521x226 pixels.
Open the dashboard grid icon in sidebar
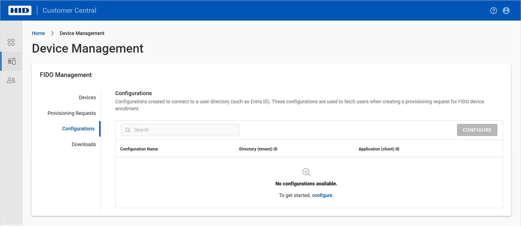[x=11, y=42]
